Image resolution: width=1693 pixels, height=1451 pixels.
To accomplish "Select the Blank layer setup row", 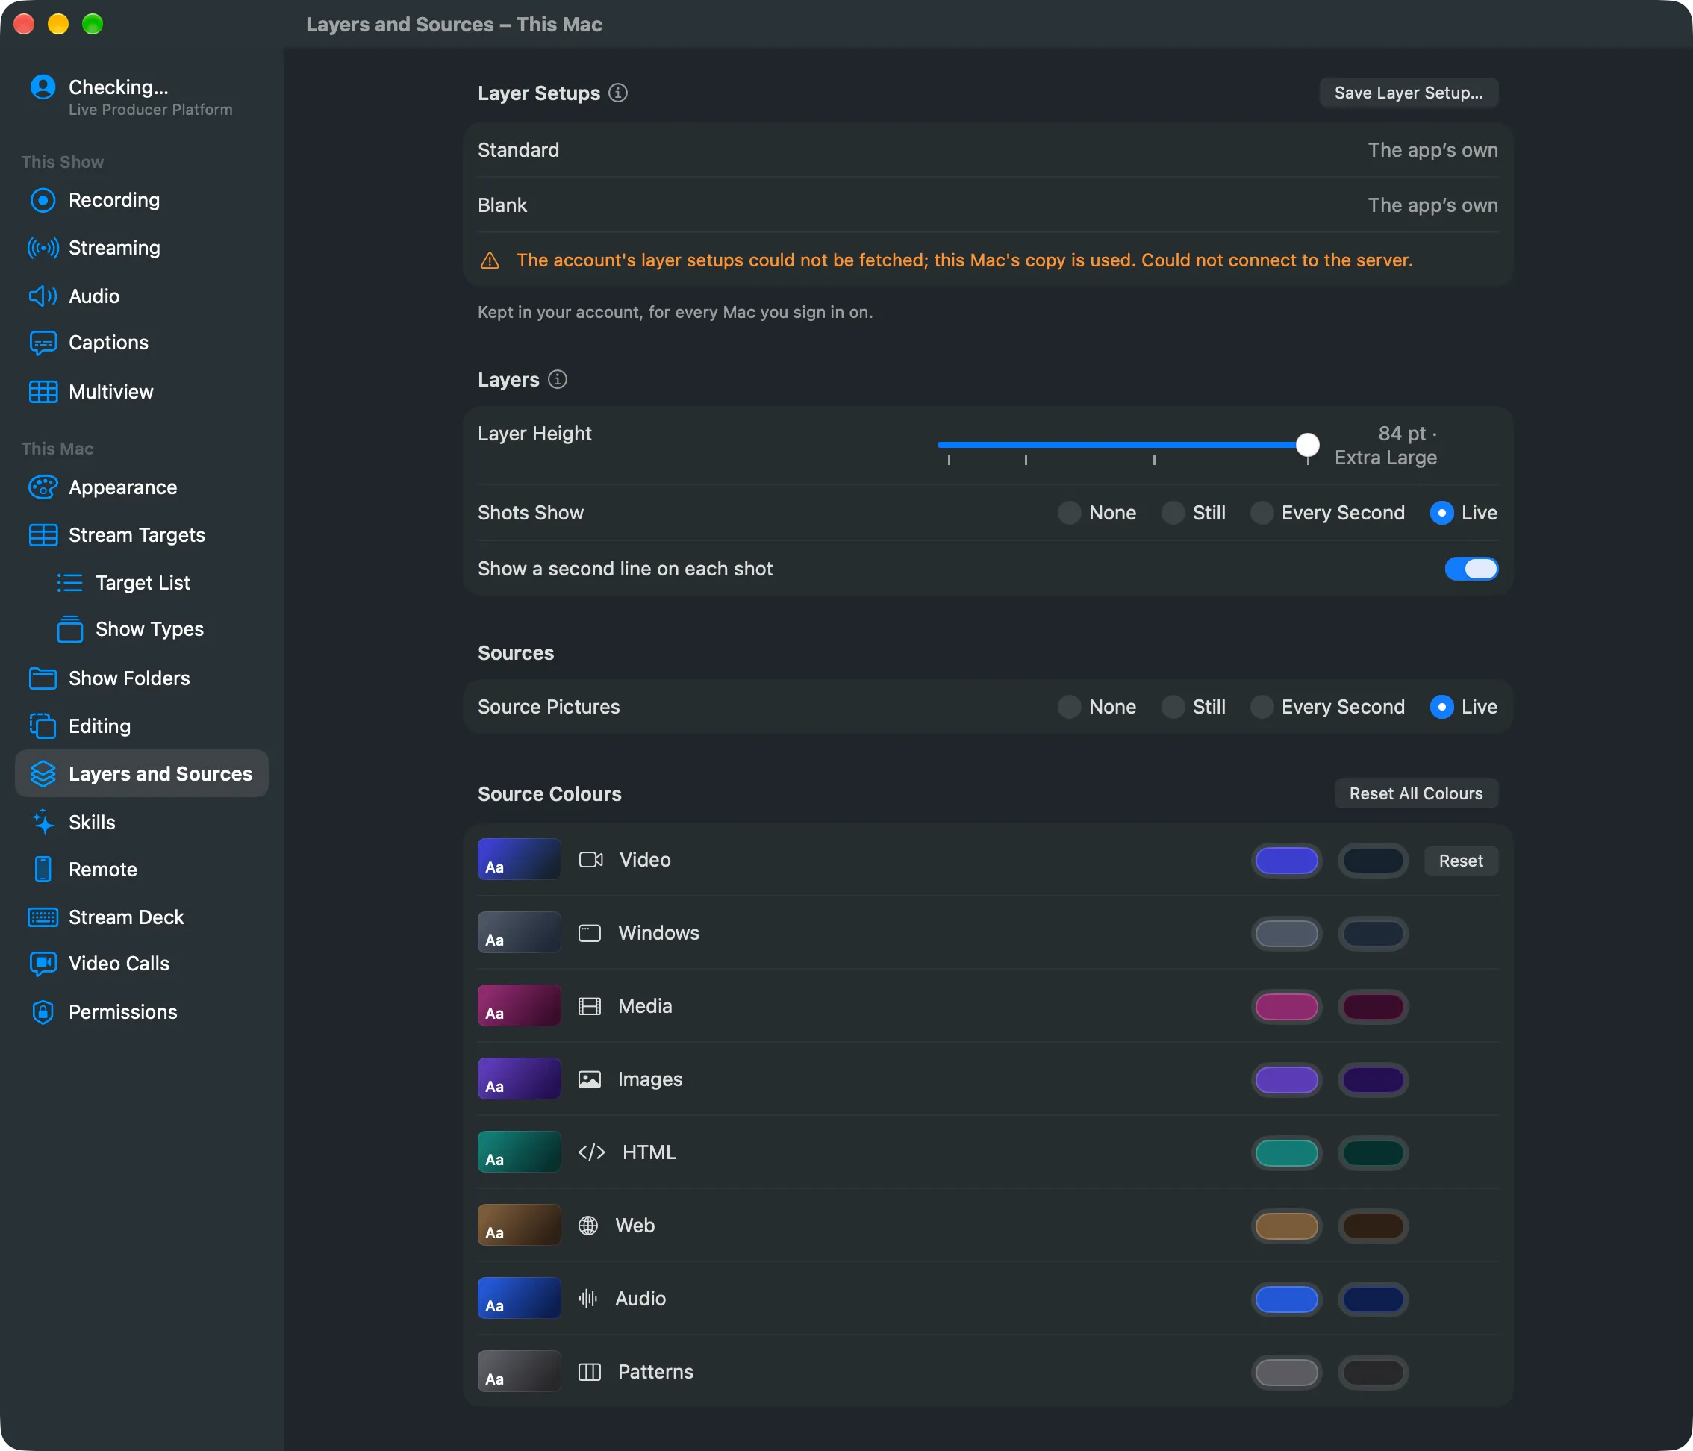I will pyautogui.click(x=988, y=205).
